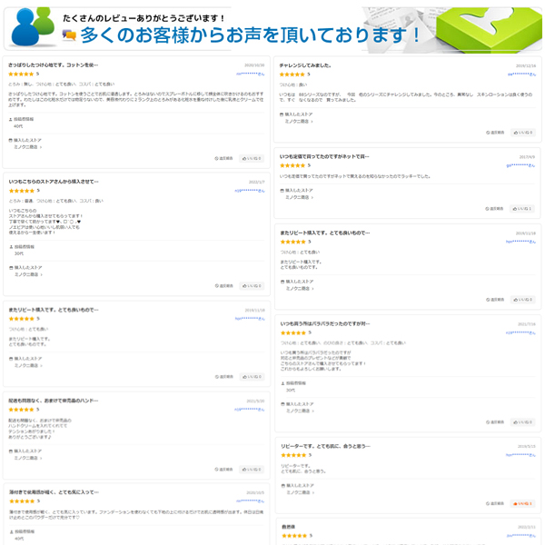The height and width of the screenshot is (545, 545).
Task: Report the いつもこちらのストアさん review via 違反報告
Action: (x=224, y=285)
